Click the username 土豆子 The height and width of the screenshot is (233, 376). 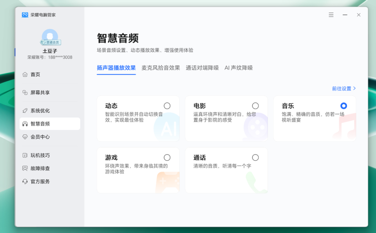coord(50,51)
